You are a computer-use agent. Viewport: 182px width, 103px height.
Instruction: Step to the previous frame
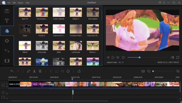tap(108, 57)
